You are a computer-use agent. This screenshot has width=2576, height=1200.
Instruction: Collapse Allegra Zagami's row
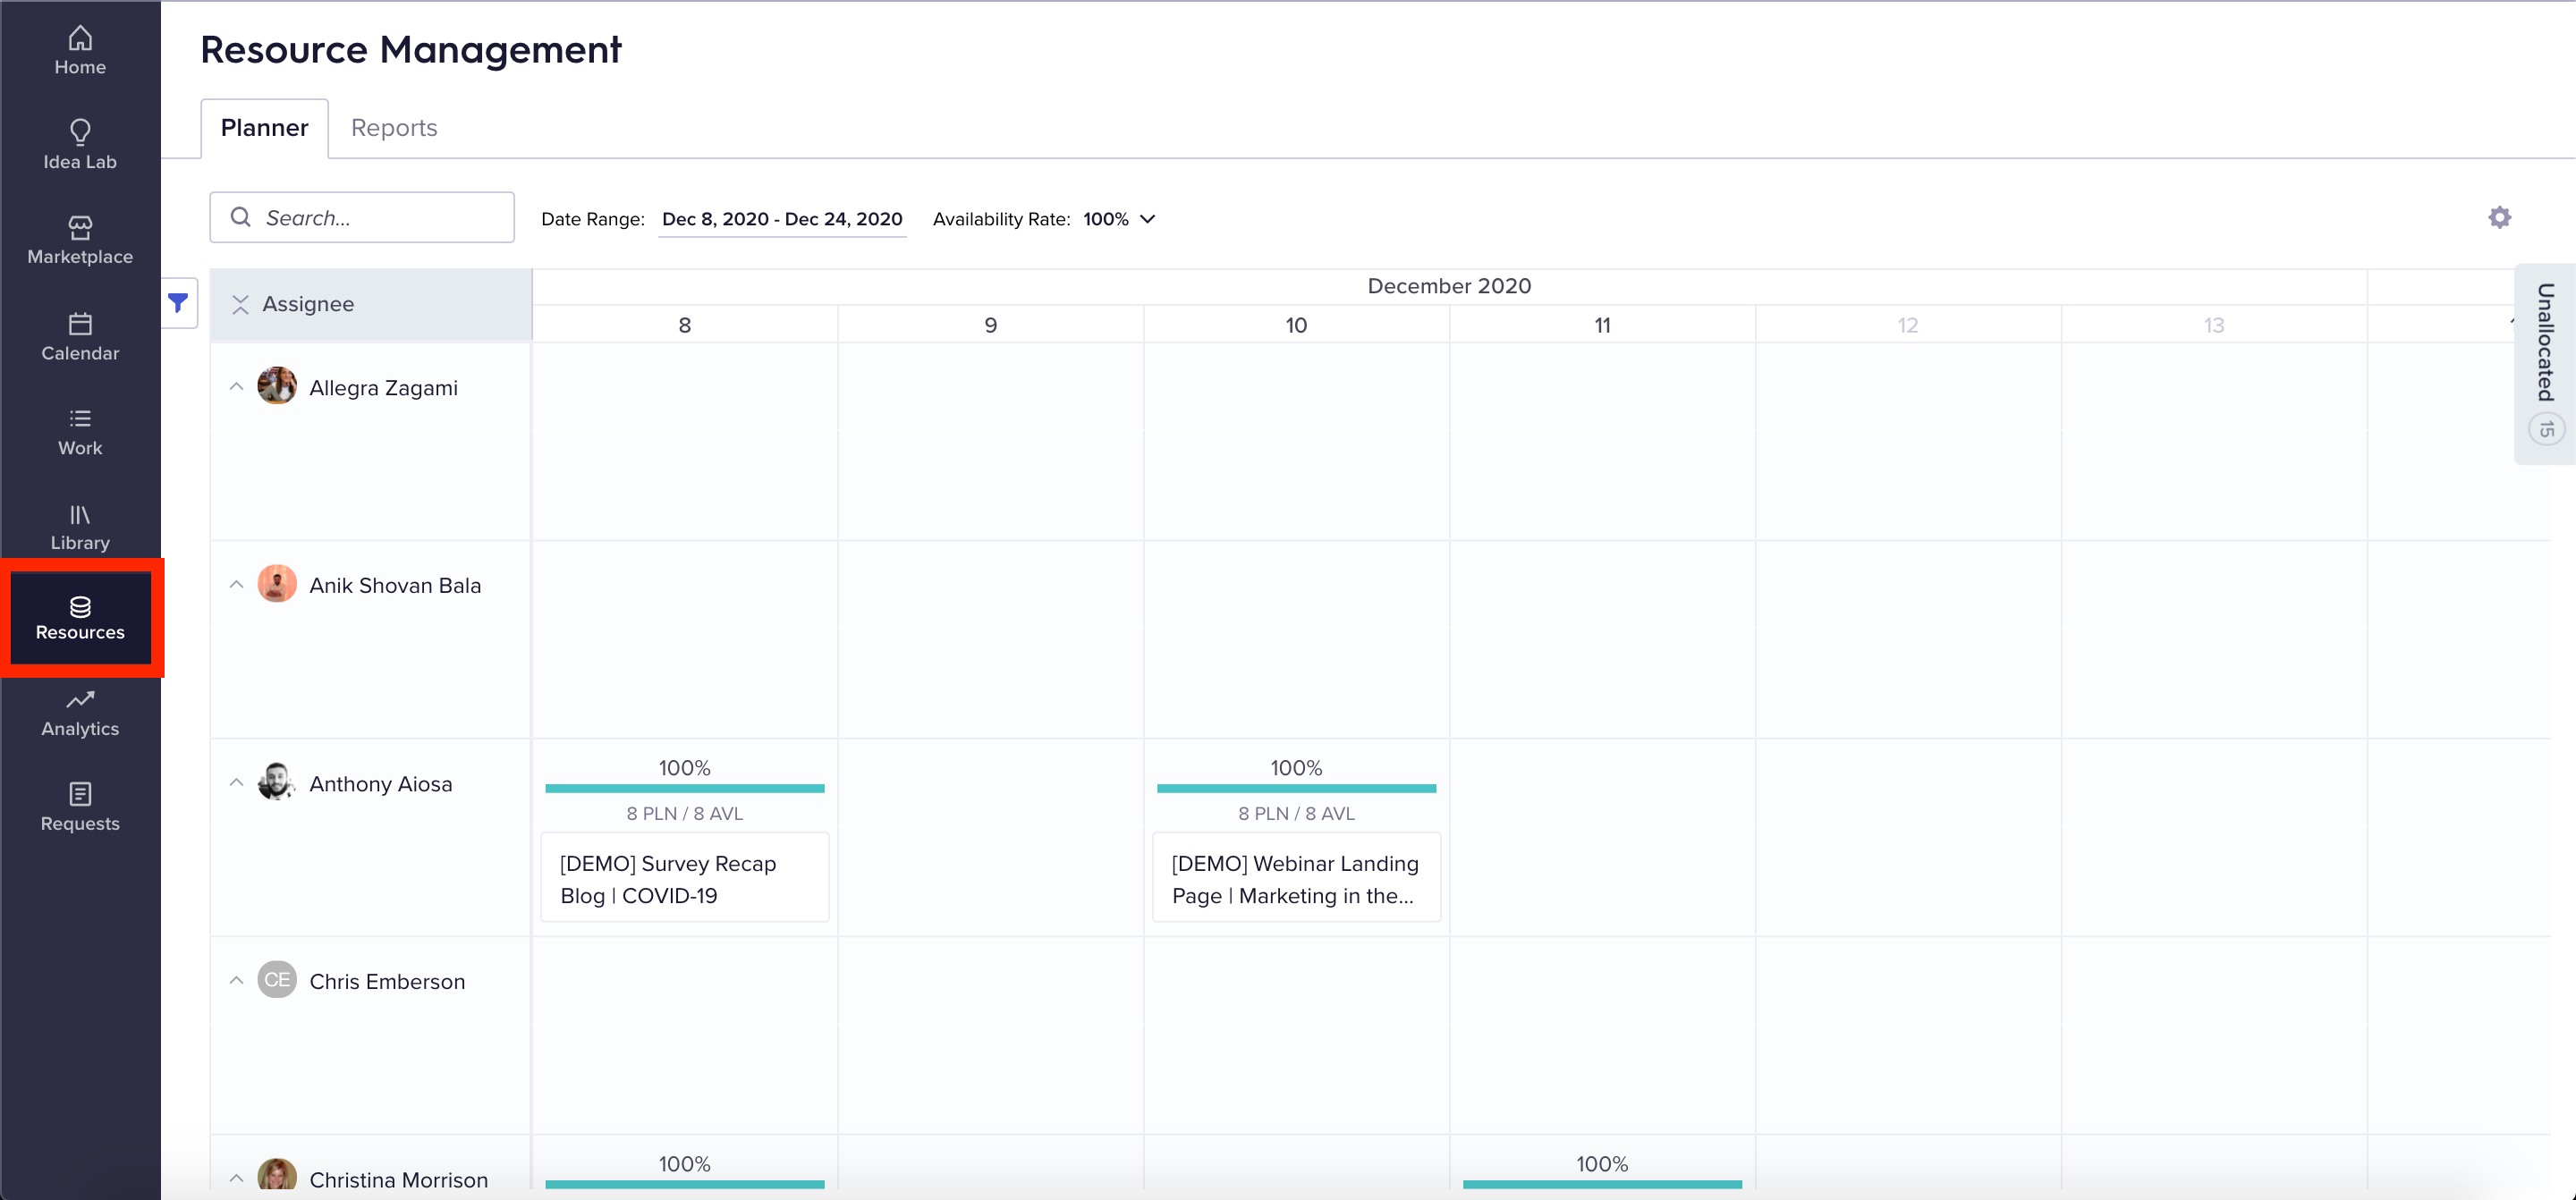[236, 386]
